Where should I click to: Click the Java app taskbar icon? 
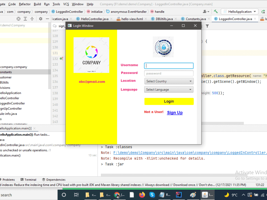point(207,195)
